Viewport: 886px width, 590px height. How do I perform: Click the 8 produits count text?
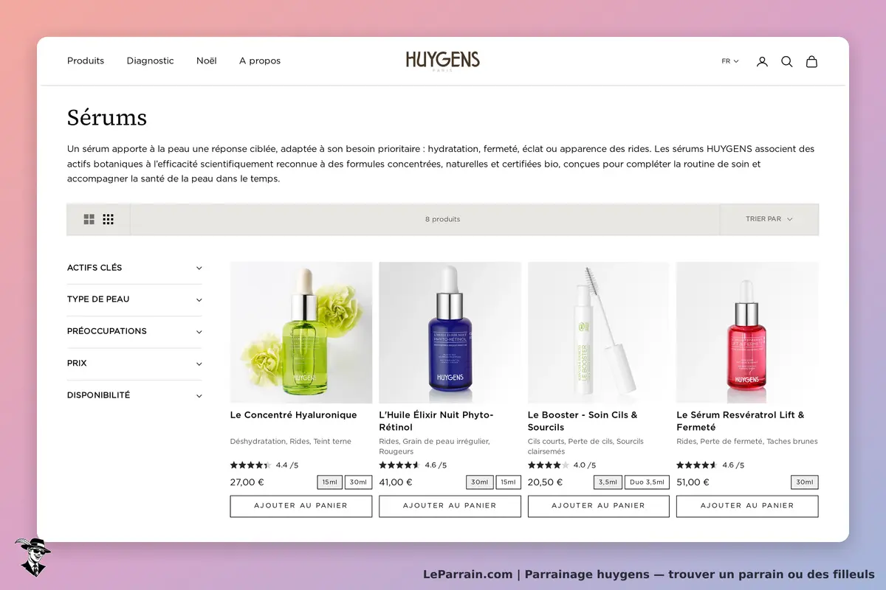click(x=442, y=219)
